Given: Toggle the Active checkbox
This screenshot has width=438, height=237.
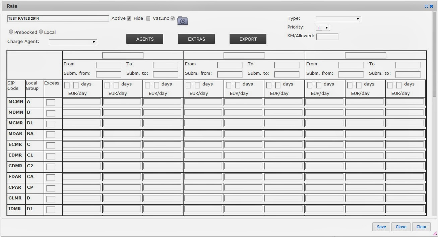Looking at the screenshot, I should tap(129, 18).
